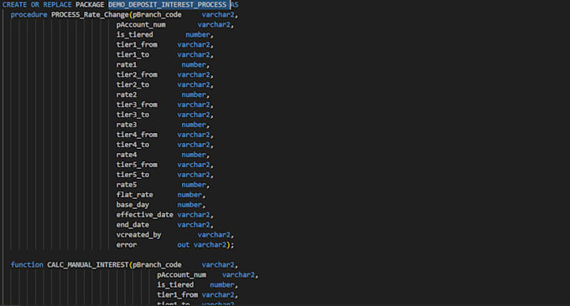Click the flat_rate parameter
This screenshot has width=570, height=306.
tap(134, 195)
